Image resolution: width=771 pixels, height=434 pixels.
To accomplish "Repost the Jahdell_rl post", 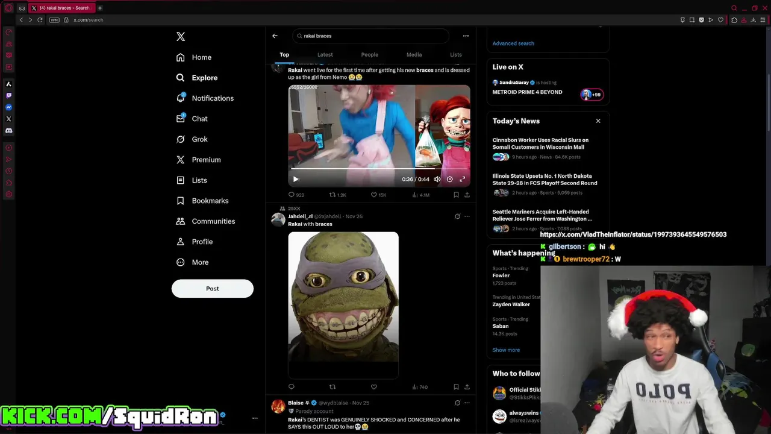I will 332,386.
